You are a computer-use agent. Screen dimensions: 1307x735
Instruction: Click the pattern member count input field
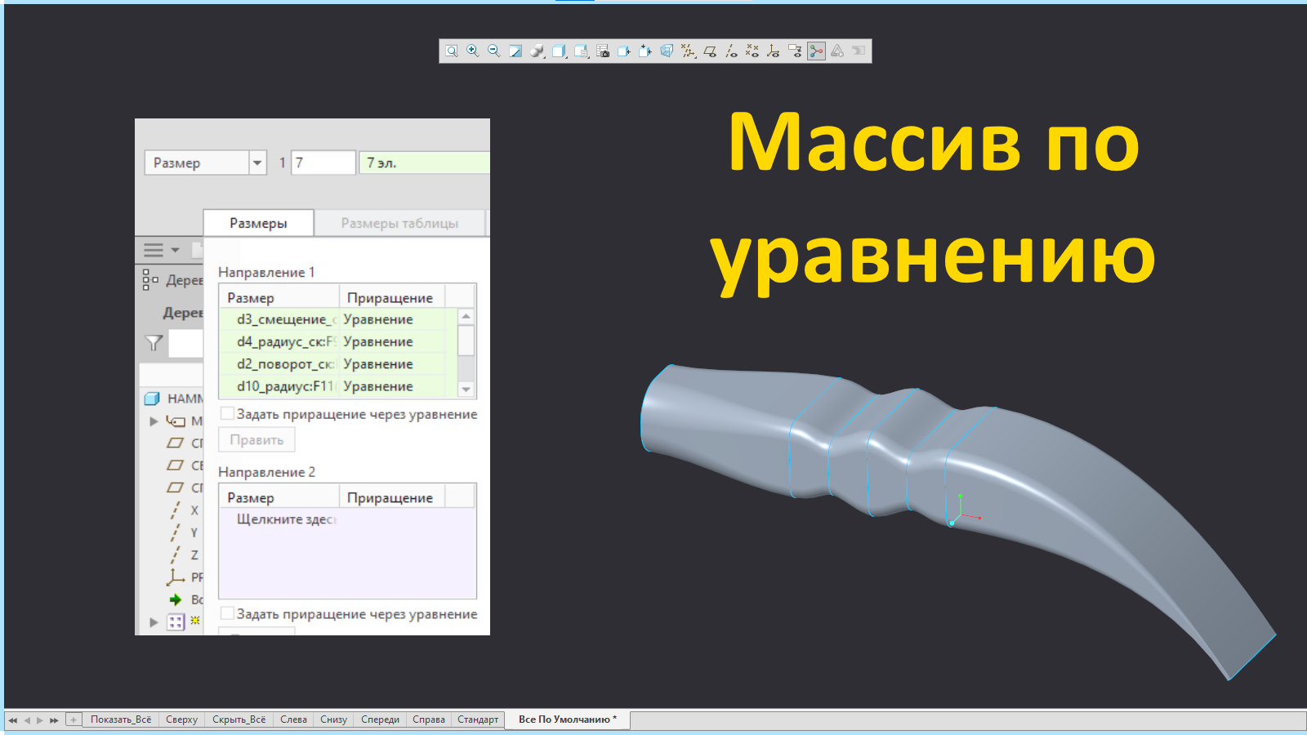click(322, 163)
